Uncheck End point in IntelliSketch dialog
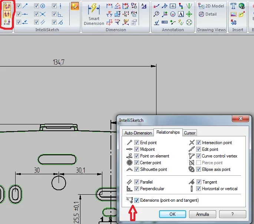 coord(136,143)
